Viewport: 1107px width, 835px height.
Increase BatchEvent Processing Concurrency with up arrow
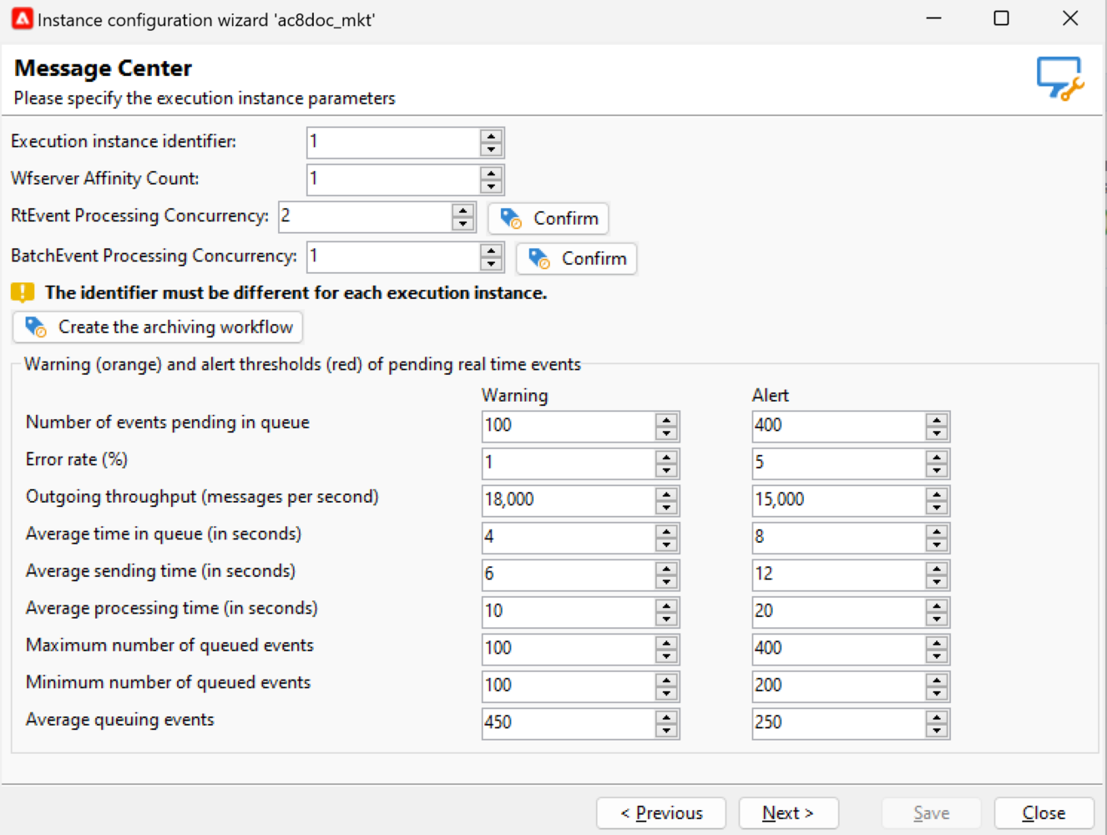click(x=492, y=250)
